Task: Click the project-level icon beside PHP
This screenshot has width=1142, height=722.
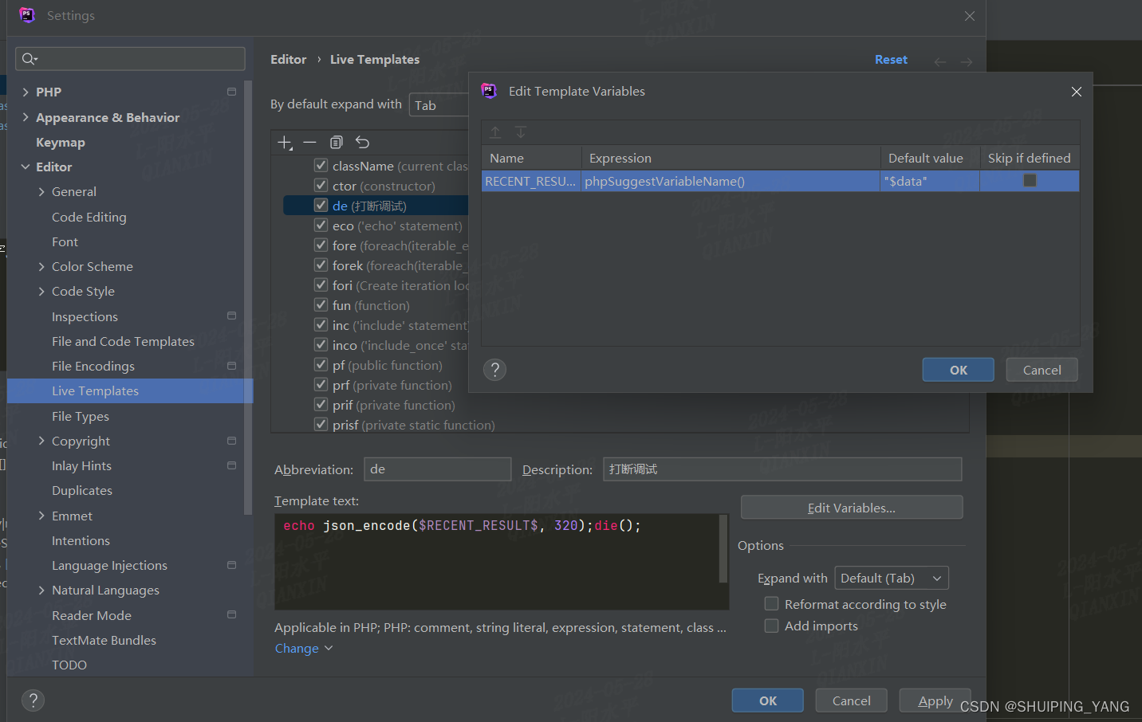Action: tap(232, 92)
